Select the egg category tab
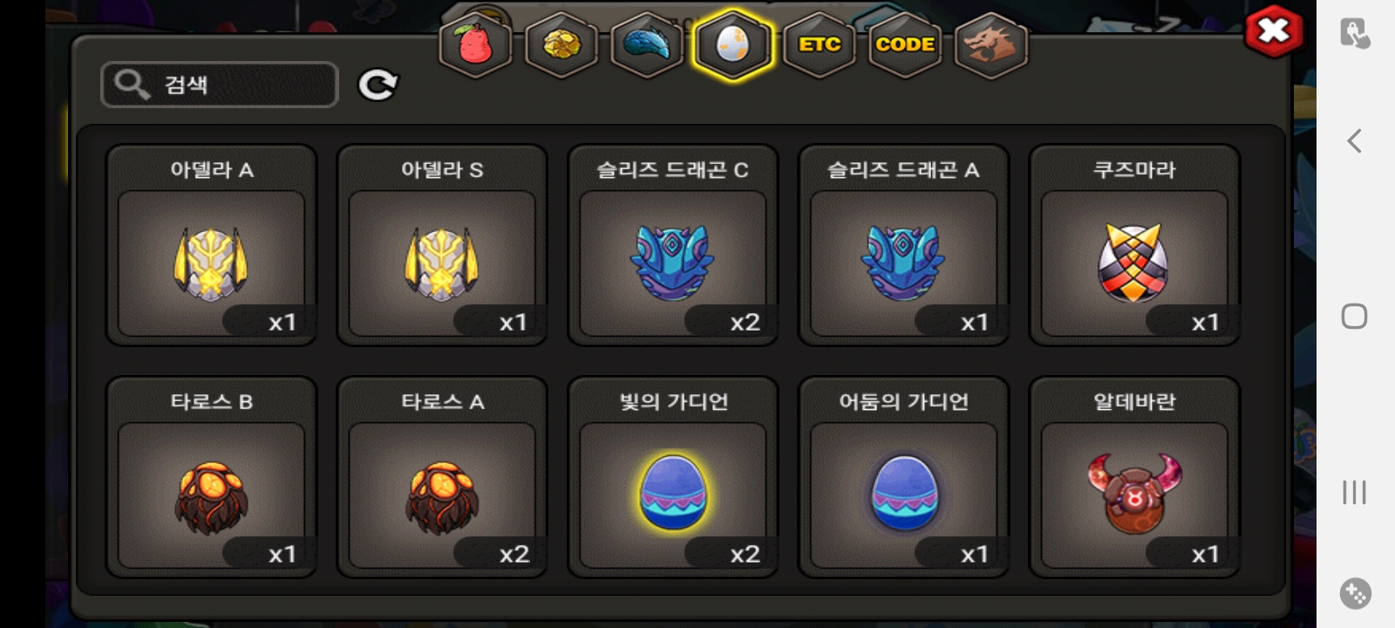Viewport: 1395px width, 628px height. (732, 44)
